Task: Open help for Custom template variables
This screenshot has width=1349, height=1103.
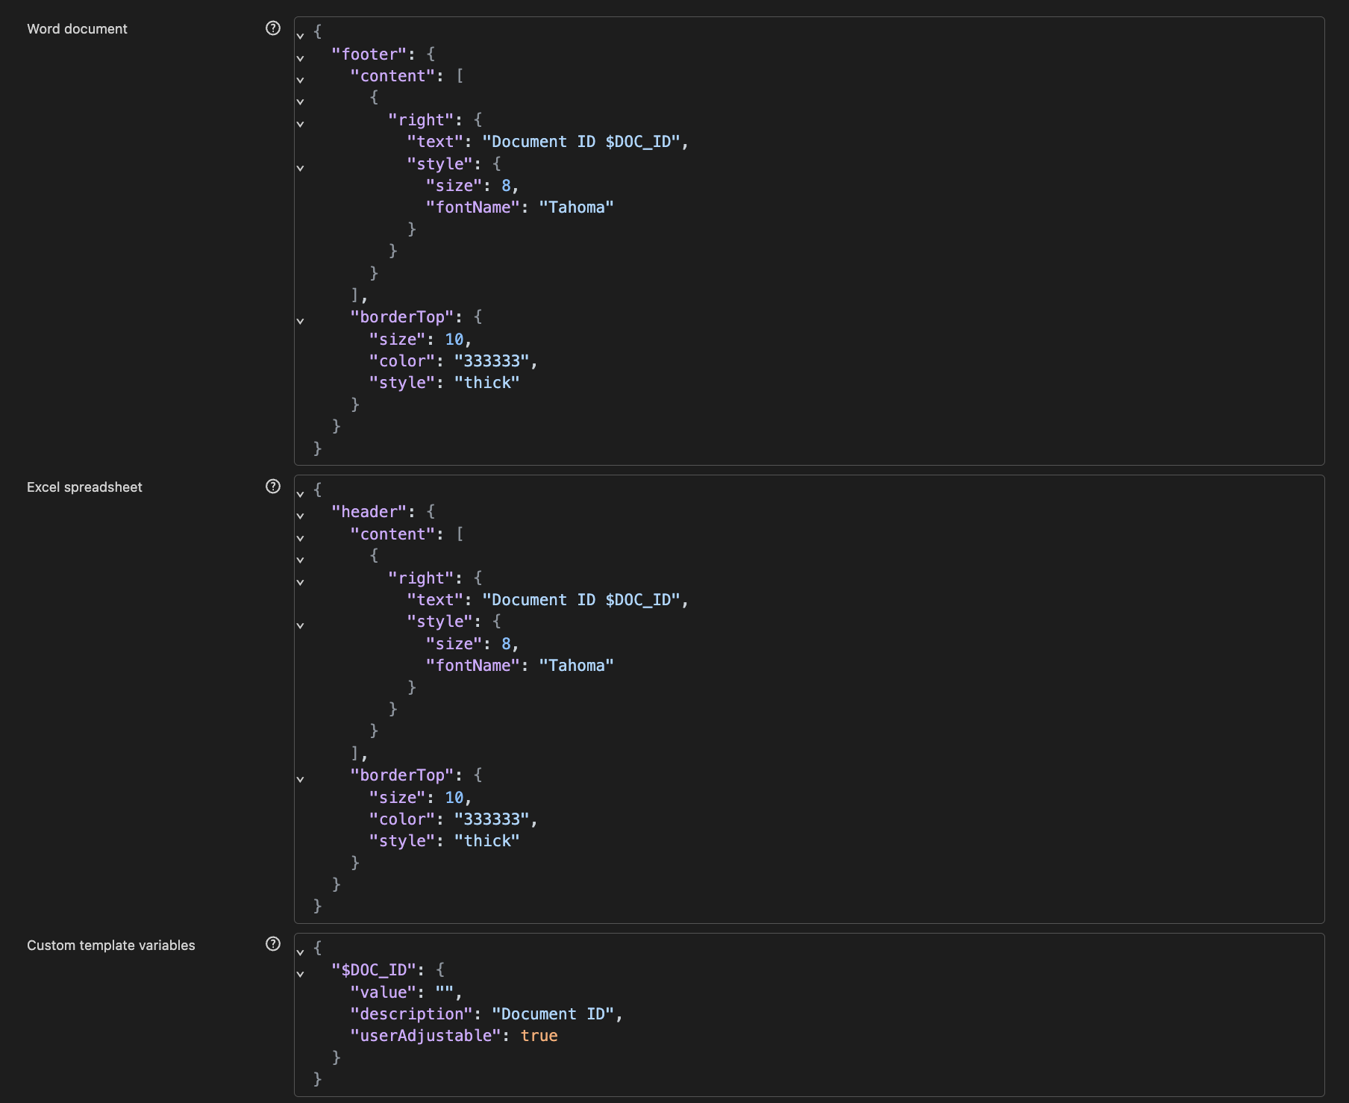Action: tap(273, 944)
